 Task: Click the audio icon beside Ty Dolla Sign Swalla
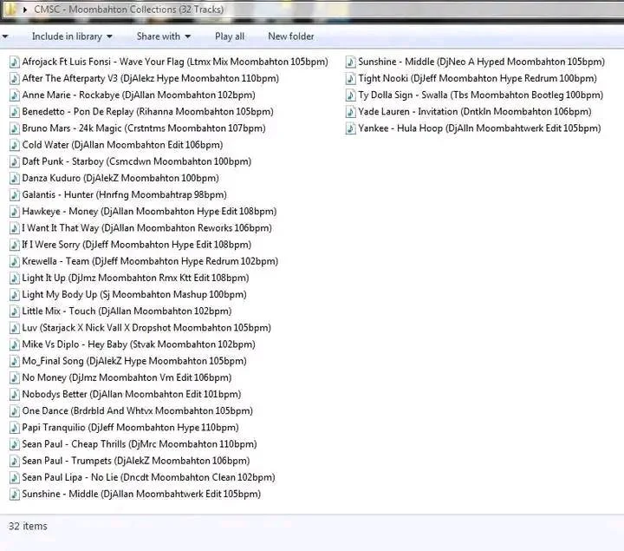coord(351,95)
